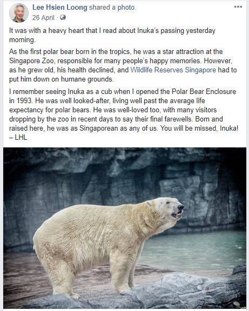Click the paragraph starting 'It was with a heavy heart'
Screen dimensions: 249x311
coord(112,35)
